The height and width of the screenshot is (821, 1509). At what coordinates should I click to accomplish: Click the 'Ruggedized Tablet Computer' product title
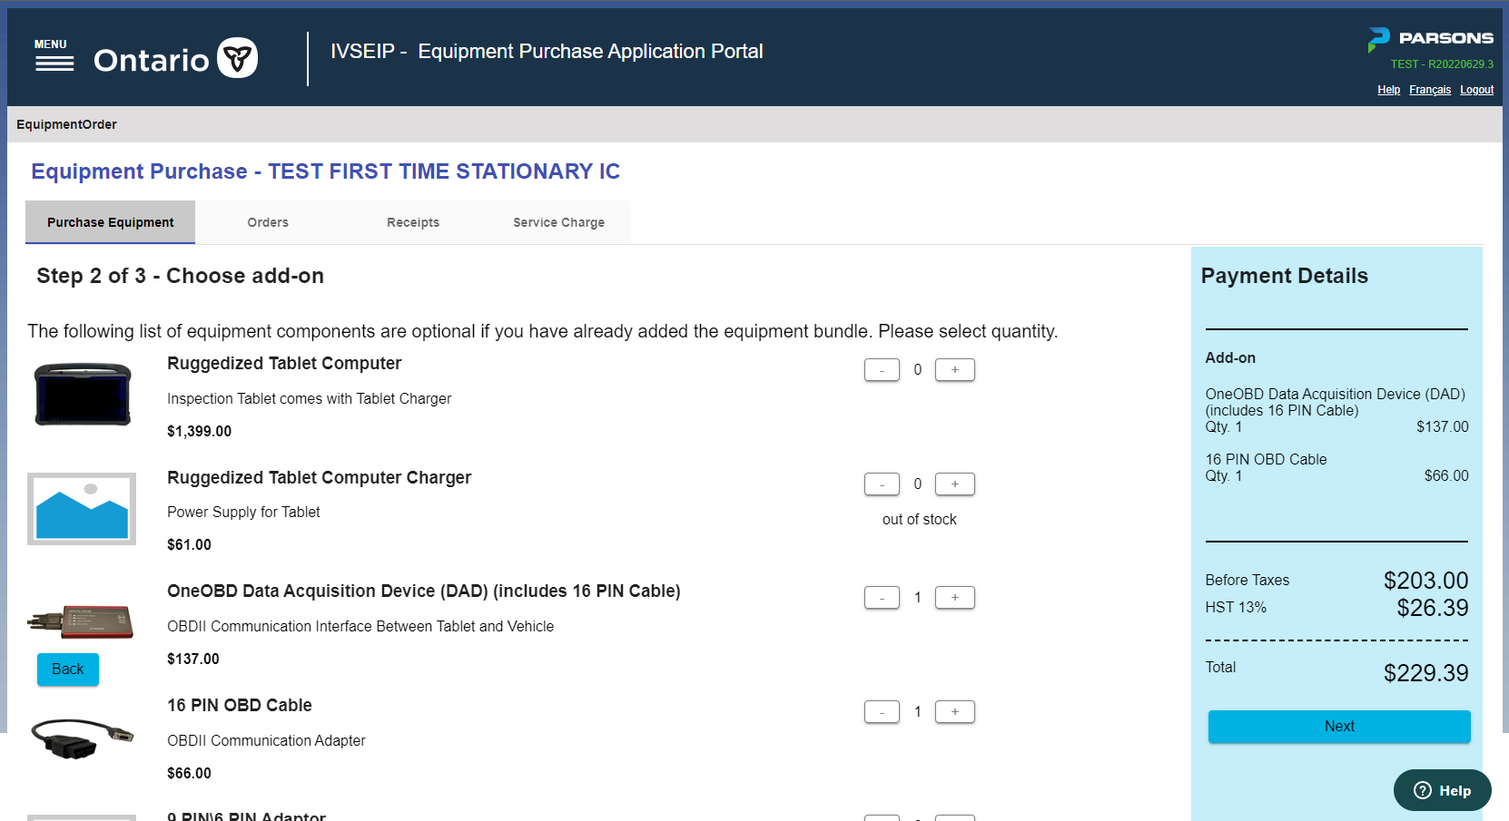[x=284, y=363]
